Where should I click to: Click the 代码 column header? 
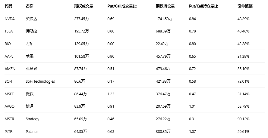(8, 6)
